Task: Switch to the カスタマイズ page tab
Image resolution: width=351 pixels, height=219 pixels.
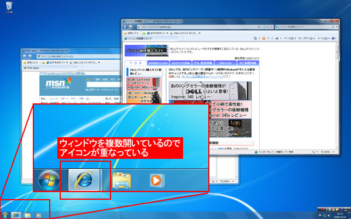Action: (180, 63)
